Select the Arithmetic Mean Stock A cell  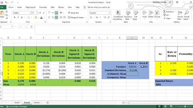132,74
